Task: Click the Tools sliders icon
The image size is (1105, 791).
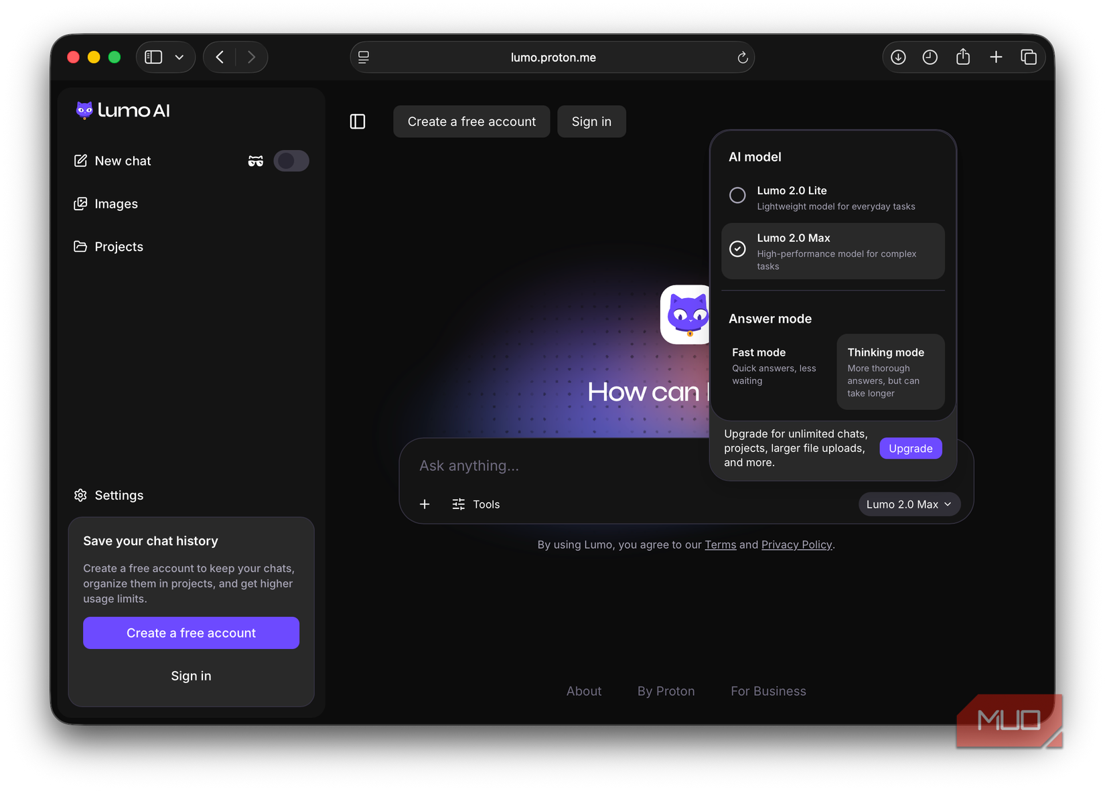Action: pyautogui.click(x=458, y=504)
